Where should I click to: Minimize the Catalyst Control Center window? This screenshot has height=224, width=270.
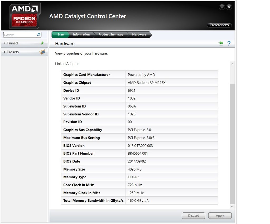(x=222, y=7)
